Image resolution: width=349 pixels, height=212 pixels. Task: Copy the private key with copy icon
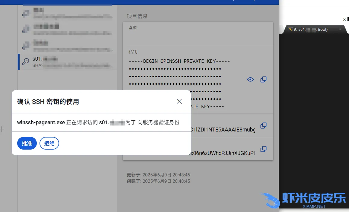pyautogui.click(x=263, y=80)
